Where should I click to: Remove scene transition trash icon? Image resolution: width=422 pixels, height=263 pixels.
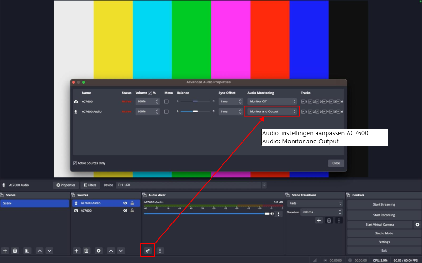point(329,221)
